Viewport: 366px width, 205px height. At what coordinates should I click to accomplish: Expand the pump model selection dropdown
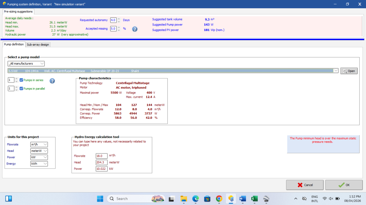(x=336, y=71)
